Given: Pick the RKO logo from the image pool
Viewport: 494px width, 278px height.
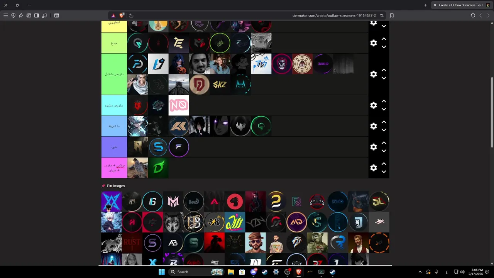Looking at the screenshot, I should 338,202.
